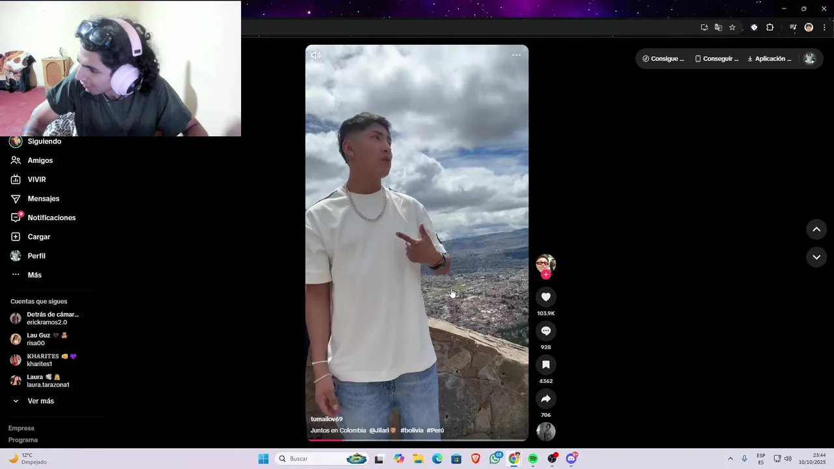Click the #bolivia hashtag in the caption
Screen dimensions: 834x469
coord(412,431)
